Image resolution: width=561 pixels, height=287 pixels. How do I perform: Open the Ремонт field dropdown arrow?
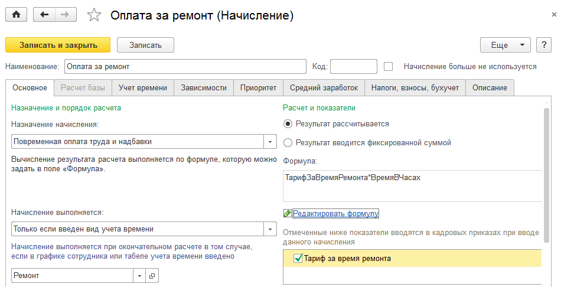[x=140, y=275]
